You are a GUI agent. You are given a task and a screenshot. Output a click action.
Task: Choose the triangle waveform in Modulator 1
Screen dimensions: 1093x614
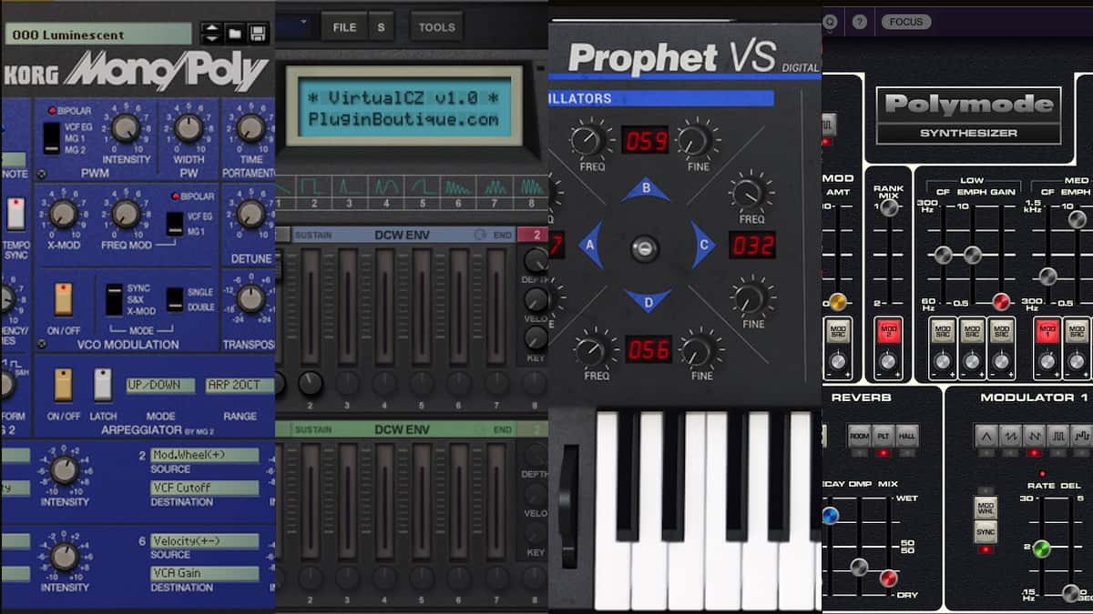986,436
